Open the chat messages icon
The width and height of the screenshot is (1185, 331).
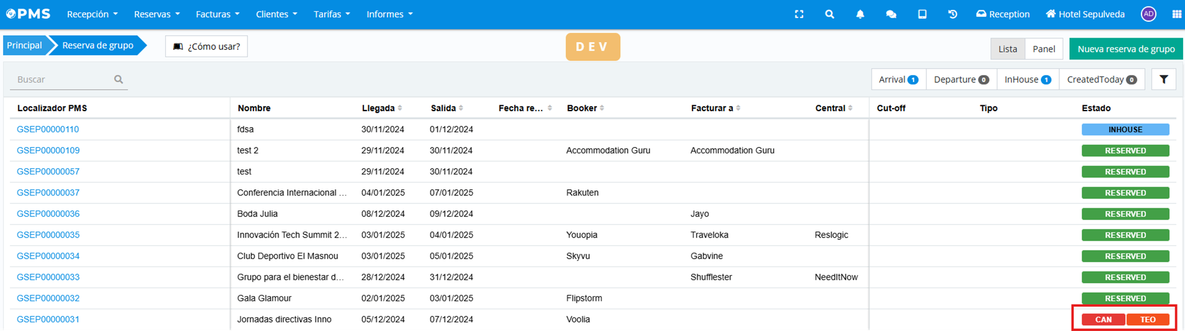891,14
